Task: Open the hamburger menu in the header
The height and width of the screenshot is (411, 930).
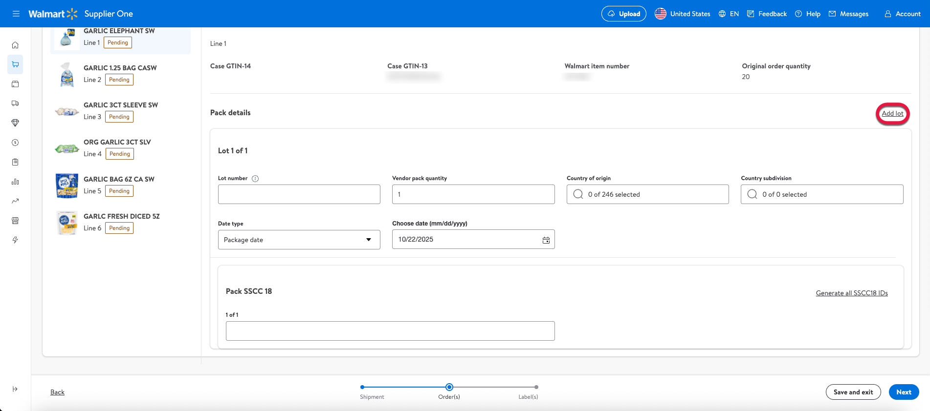Action: point(16,14)
